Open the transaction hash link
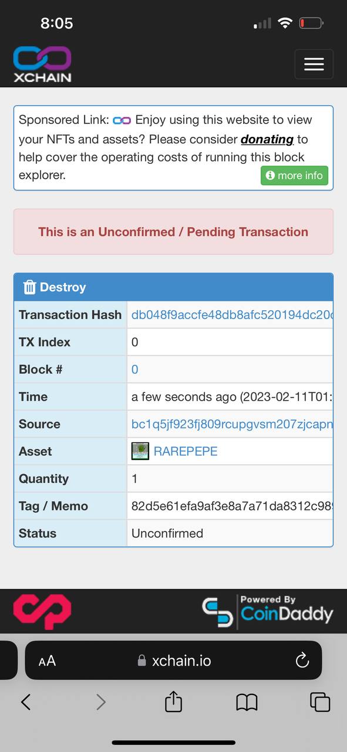This screenshot has height=752, width=347. [x=232, y=315]
